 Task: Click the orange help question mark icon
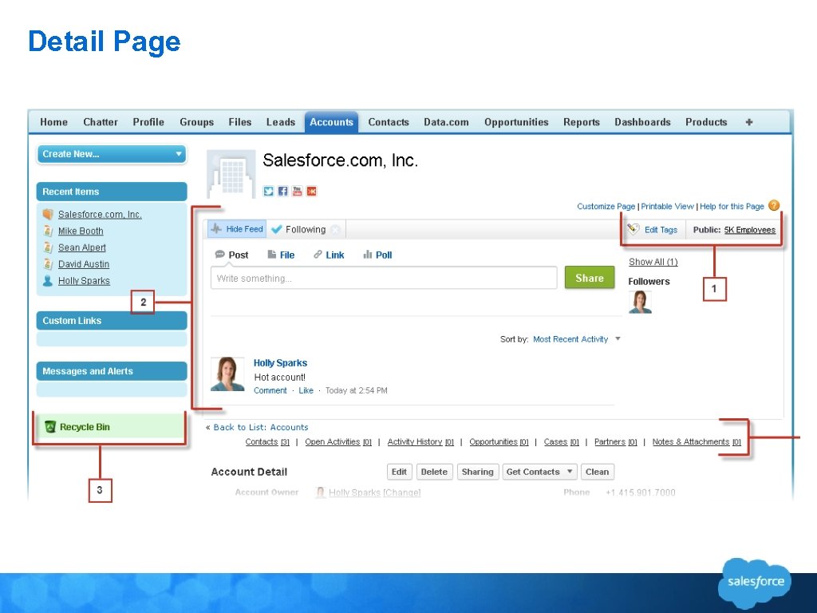point(774,205)
